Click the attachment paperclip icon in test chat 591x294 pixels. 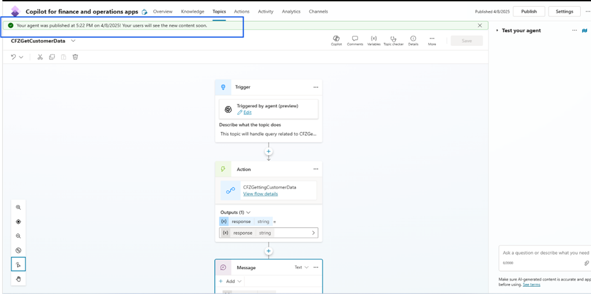coord(587,263)
